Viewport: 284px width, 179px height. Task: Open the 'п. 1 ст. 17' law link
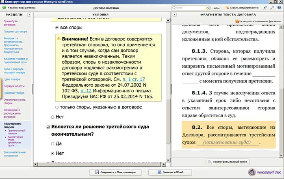(134, 79)
